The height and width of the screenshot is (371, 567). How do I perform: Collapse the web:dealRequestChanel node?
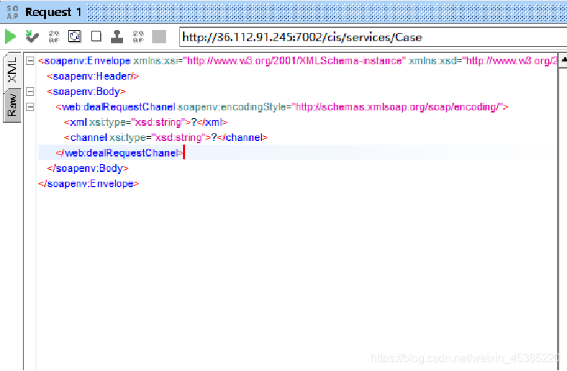pos(30,107)
